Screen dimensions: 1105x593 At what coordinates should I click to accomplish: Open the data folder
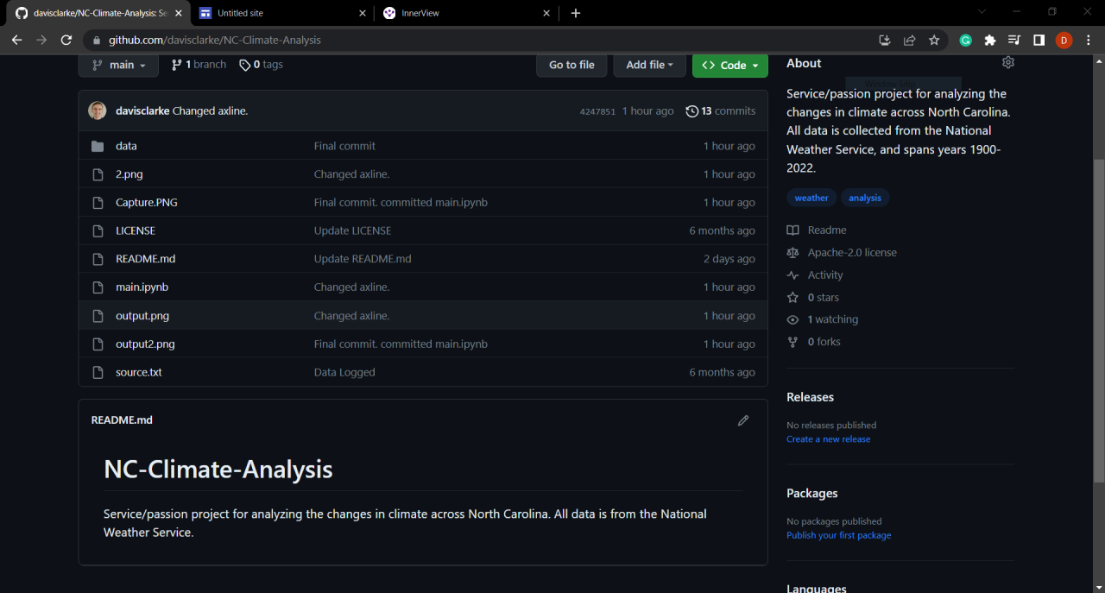[126, 146]
